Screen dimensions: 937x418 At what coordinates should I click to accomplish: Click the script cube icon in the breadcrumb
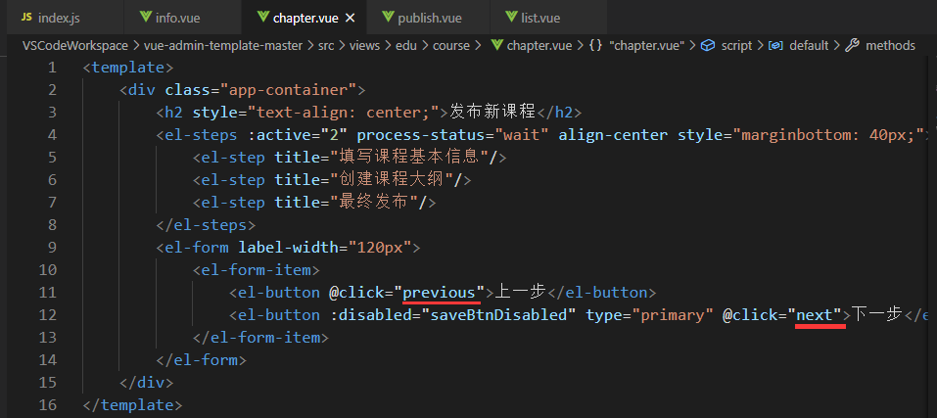pos(708,45)
